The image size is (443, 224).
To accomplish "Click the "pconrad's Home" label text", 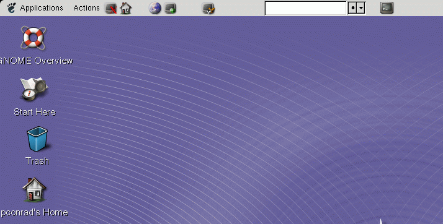I will click(x=34, y=212).
